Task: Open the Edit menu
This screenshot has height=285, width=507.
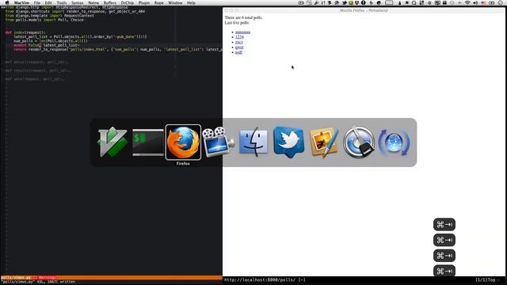Action: pos(48,2)
